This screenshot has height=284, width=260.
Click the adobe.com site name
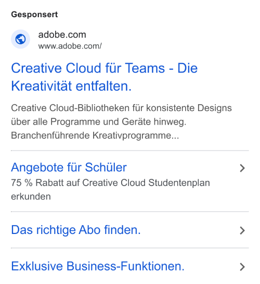62,34
